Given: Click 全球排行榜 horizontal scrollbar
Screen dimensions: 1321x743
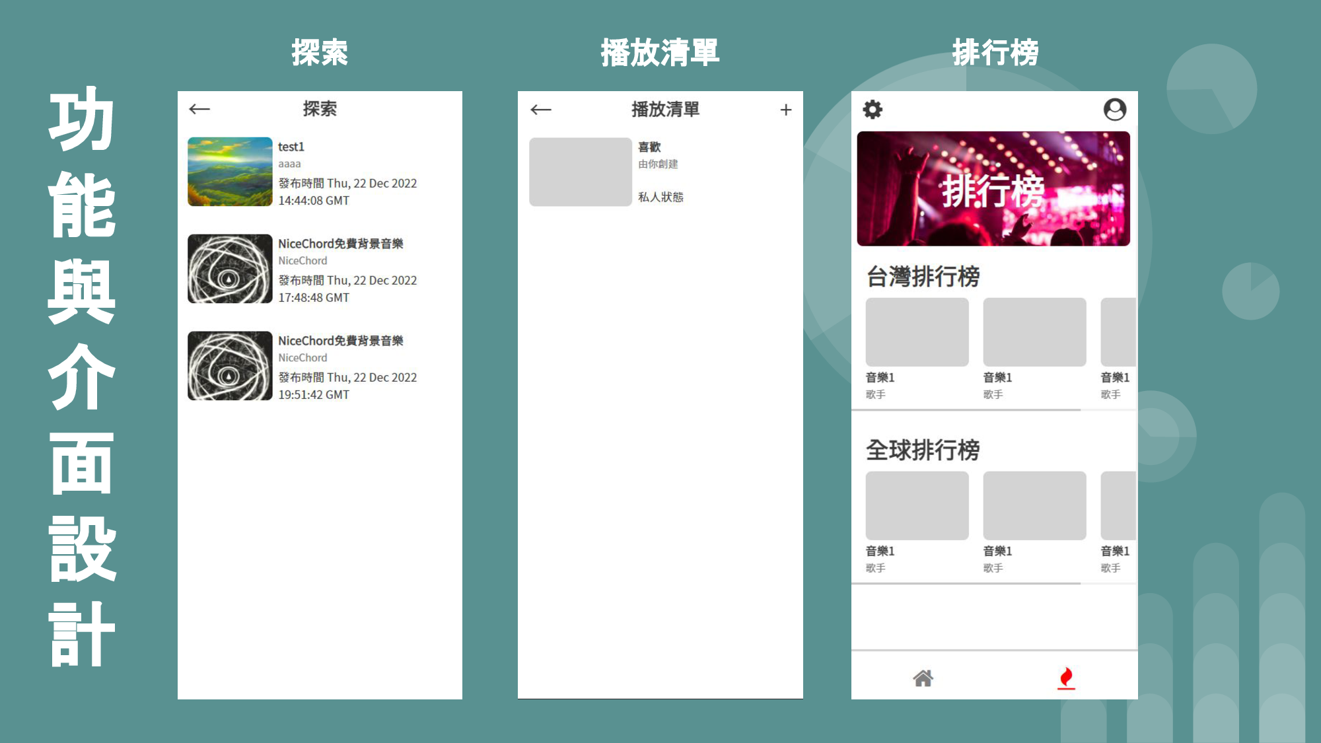Looking at the screenshot, I should coord(966,584).
